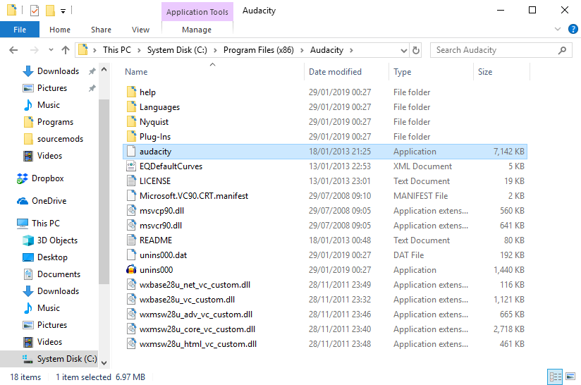
Task: Open Programs folder in quick access
Action: [x=55, y=122]
